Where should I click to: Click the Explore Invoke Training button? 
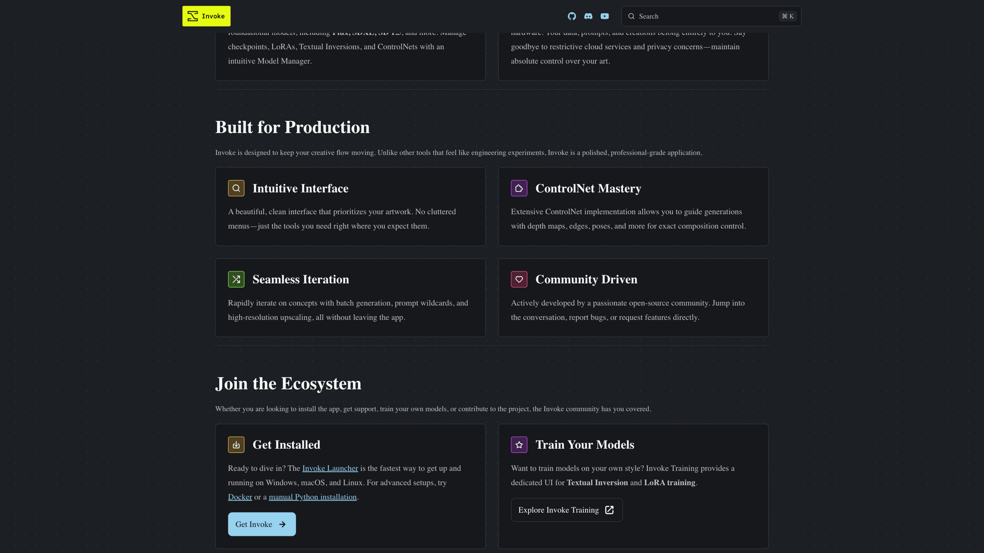pos(567,510)
